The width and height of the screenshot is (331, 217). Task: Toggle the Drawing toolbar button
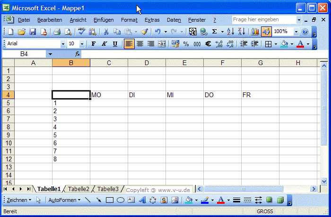pos(266,32)
